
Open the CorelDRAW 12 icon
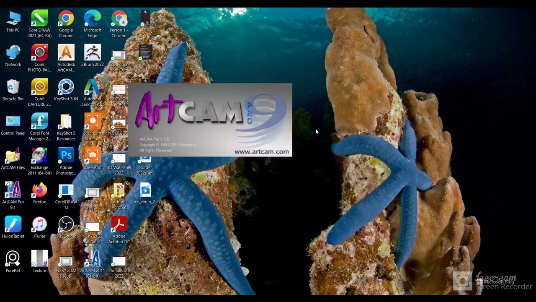[66, 196]
